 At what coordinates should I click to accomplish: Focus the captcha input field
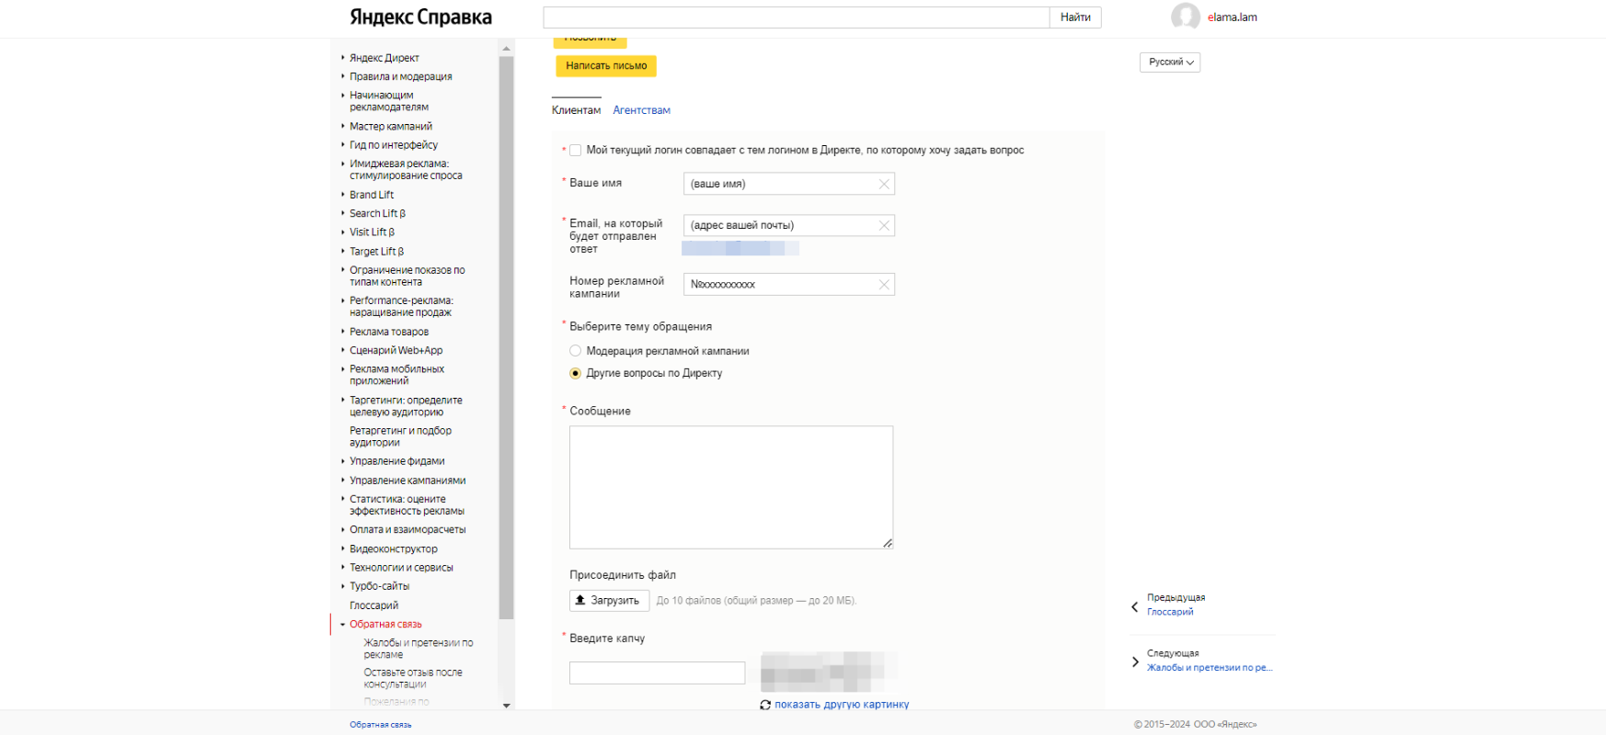pos(657,673)
